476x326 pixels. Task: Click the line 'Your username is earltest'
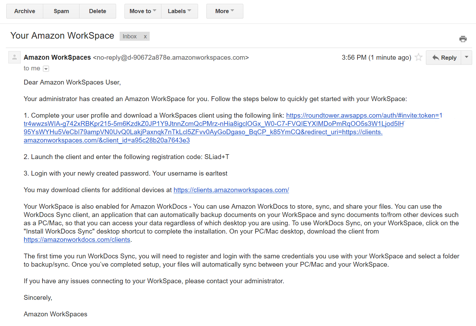click(x=190, y=174)
